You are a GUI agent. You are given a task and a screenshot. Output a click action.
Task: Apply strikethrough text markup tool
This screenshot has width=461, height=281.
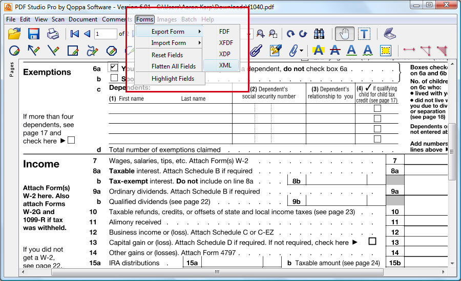tap(335, 51)
